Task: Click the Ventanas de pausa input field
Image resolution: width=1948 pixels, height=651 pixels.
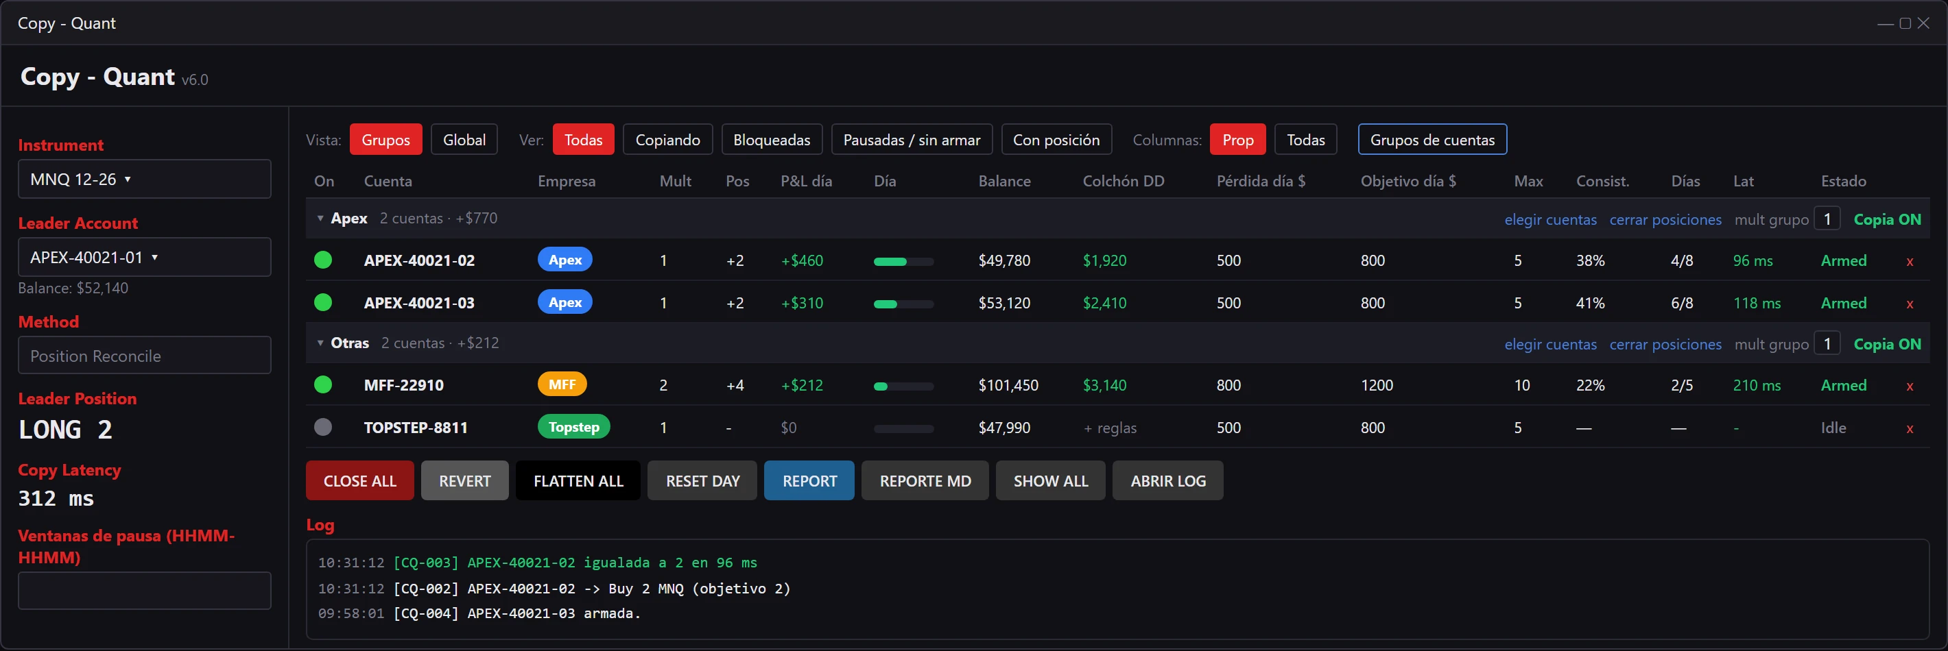Action: (x=145, y=590)
